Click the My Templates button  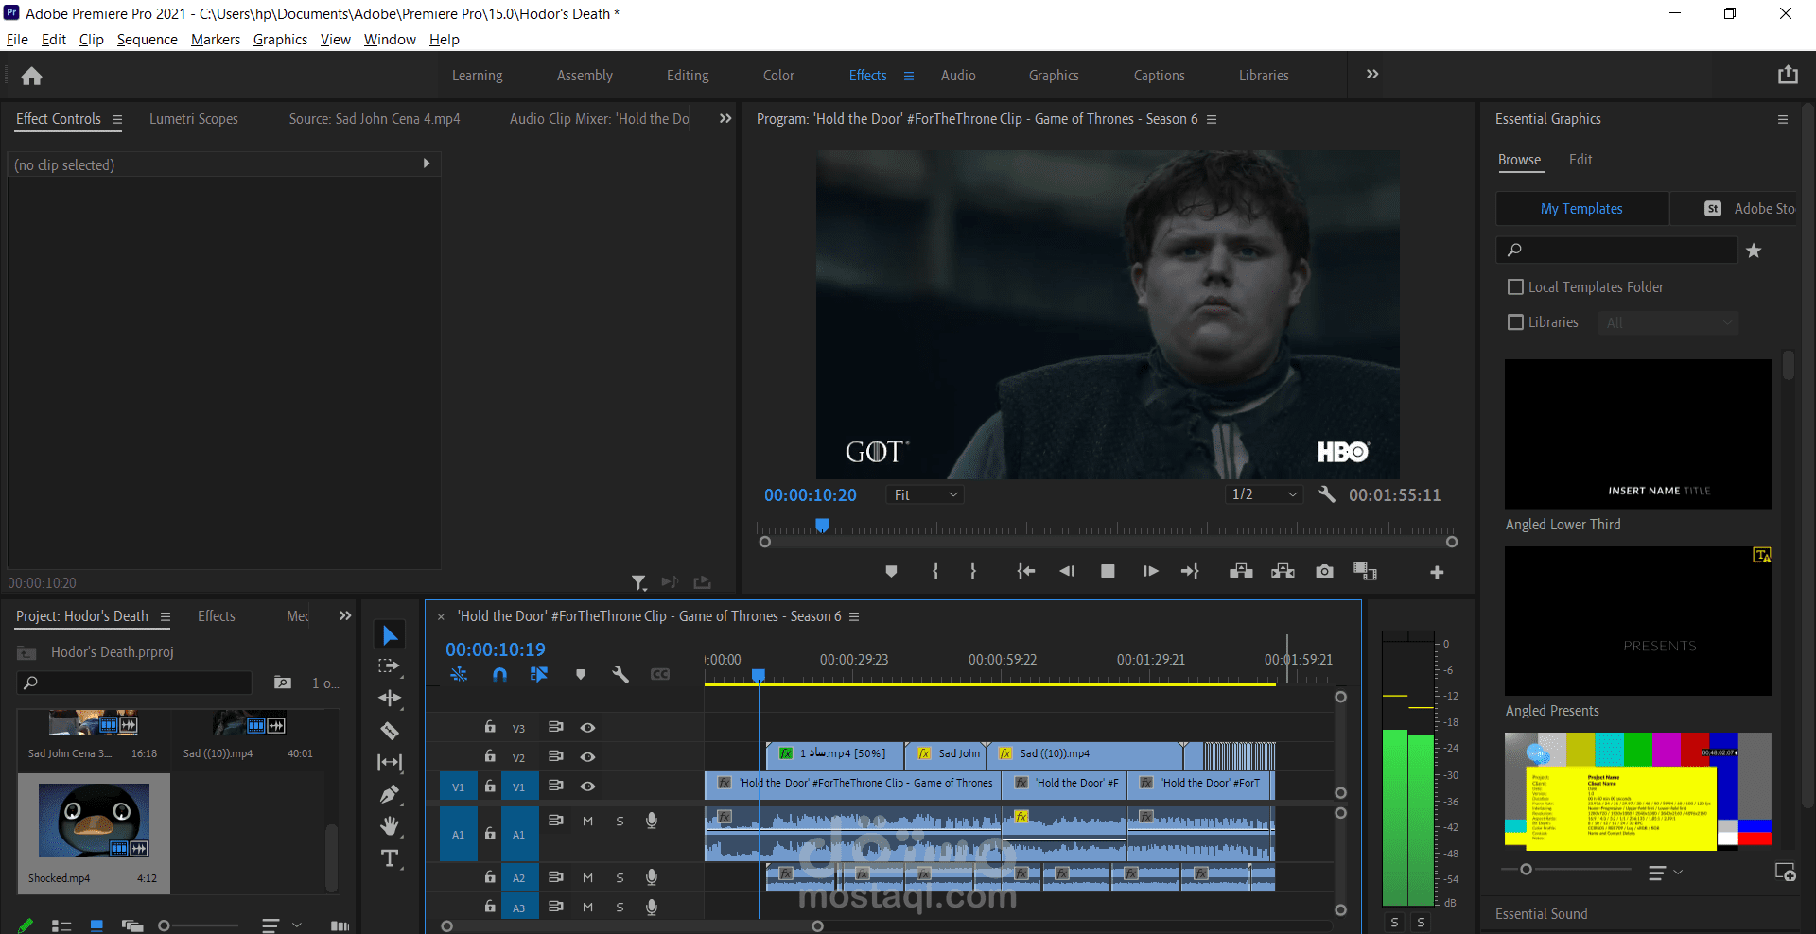(1581, 209)
